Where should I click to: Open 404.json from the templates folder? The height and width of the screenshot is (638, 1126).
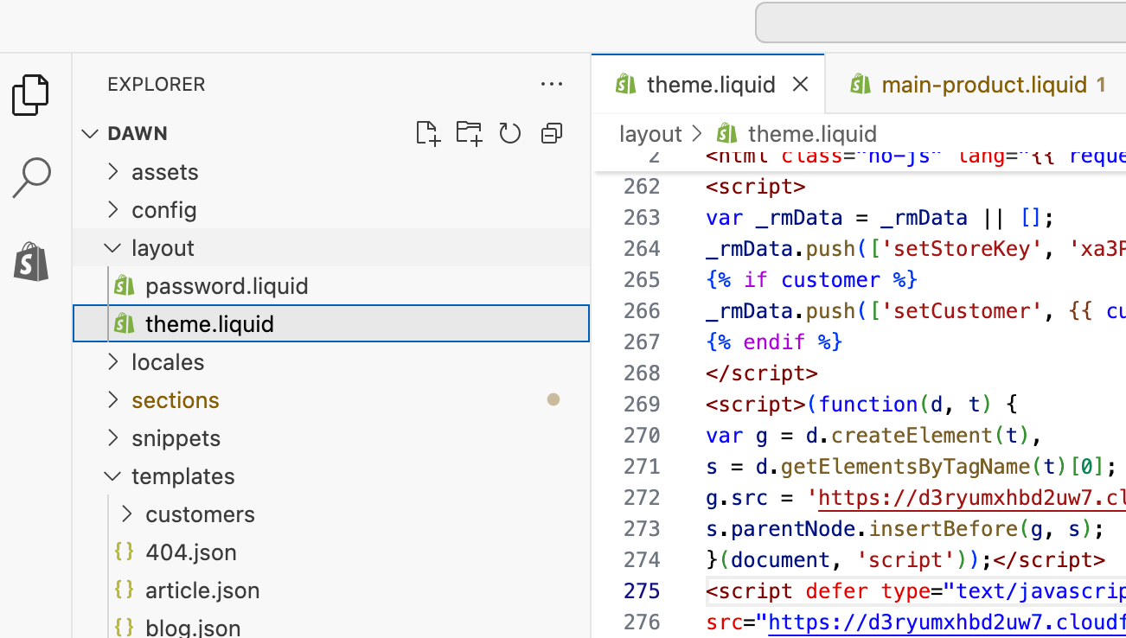(331, 552)
